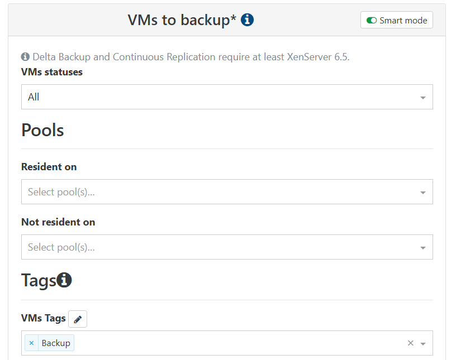
Task: Click the Not resident on label
Action: (58, 222)
